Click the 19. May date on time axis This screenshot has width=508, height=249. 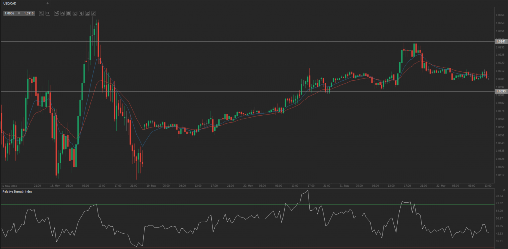[x=151, y=186]
